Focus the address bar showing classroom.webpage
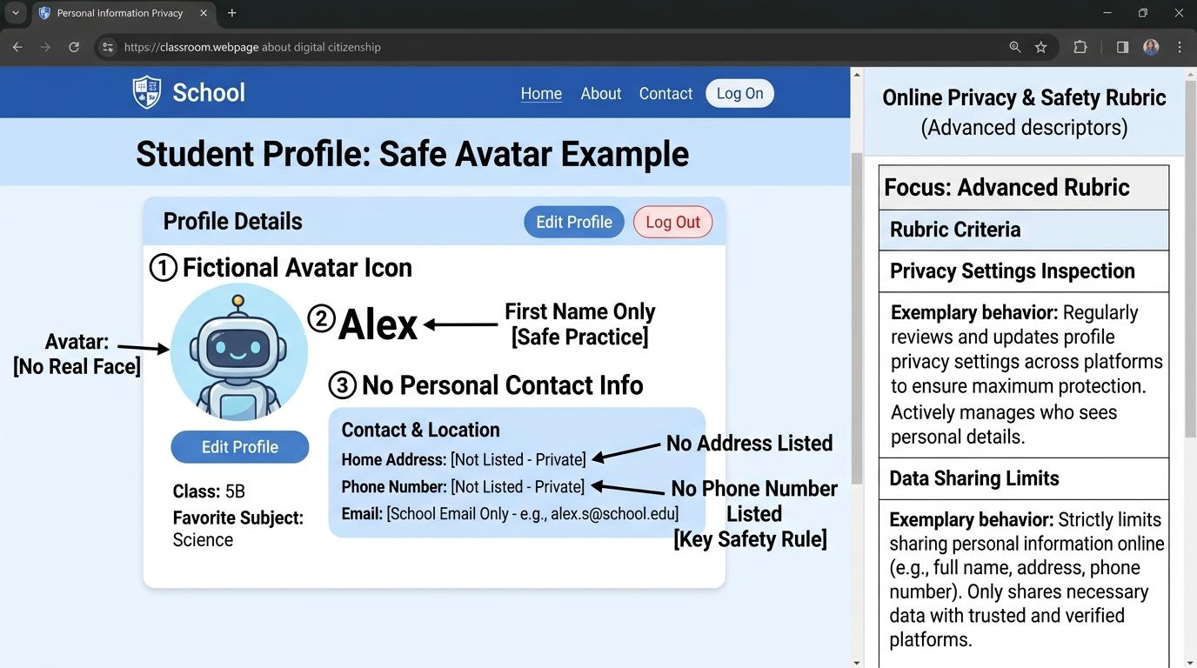Image resolution: width=1197 pixels, height=668 pixels. tap(557, 47)
